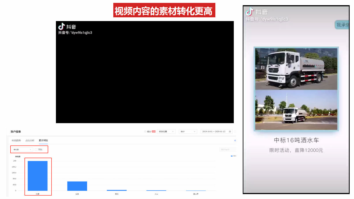Screen dimensions: 354x199
Task: Expand the 转化数 metric dropdown
Action: tap(22, 149)
